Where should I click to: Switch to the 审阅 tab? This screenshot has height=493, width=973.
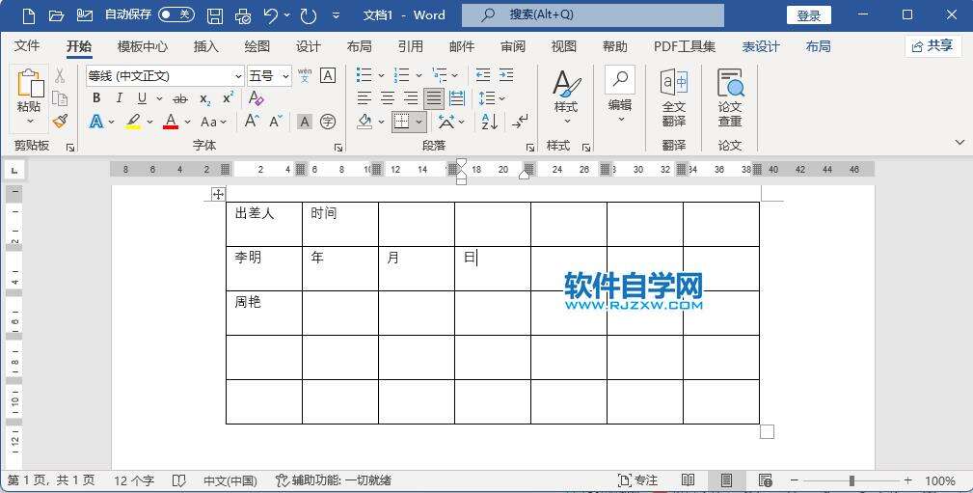(x=513, y=46)
